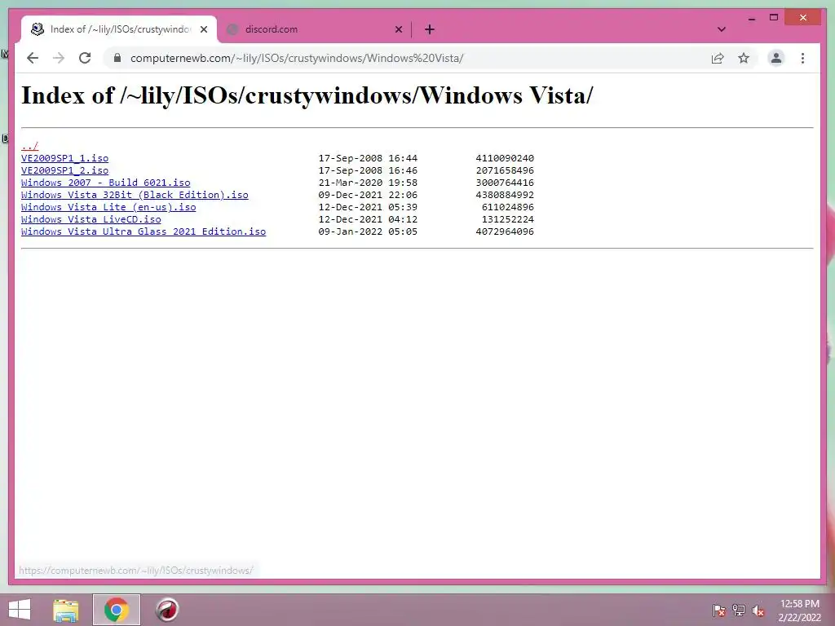The height and width of the screenshot is (626, 835).
Task: Open Action Center flag icon in tray
Action: (718, 611)
